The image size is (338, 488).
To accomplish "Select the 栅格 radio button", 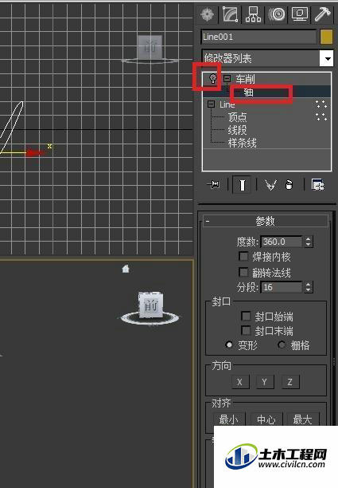I will point(282,344).
